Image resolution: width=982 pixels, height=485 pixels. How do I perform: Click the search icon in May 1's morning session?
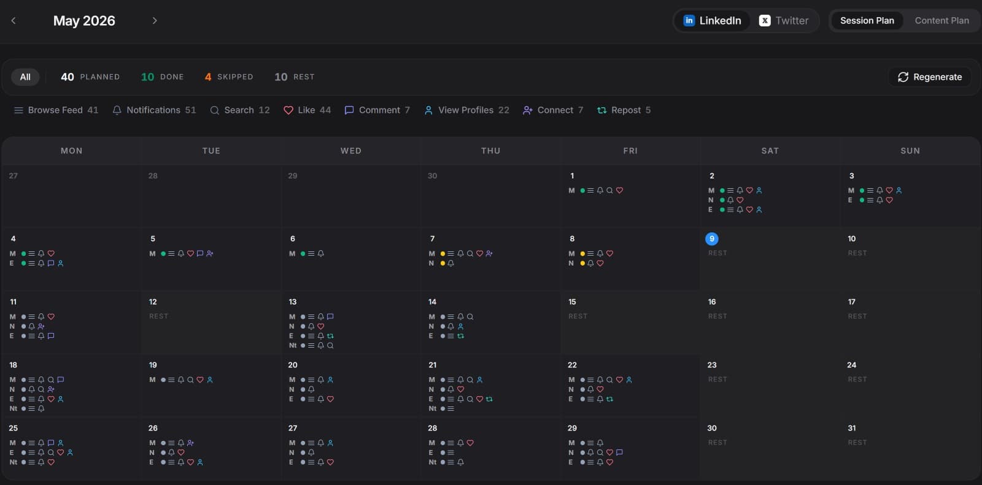[609, 191]
